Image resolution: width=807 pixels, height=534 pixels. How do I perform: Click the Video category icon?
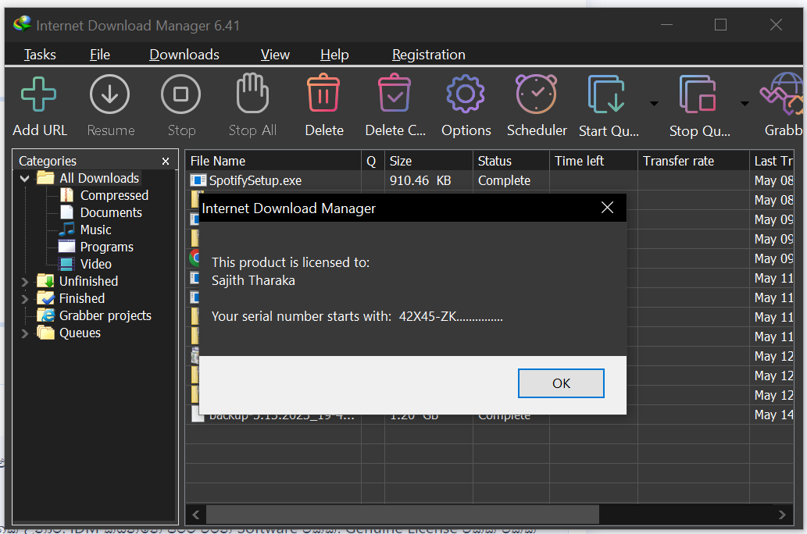66,264
